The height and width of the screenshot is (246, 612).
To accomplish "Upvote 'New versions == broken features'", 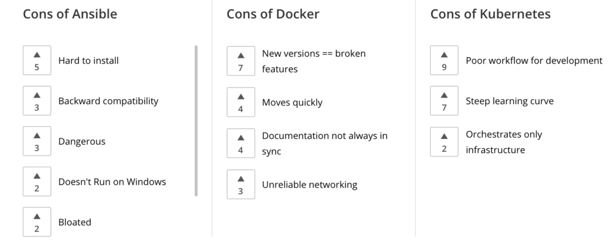I will [241, 61].
